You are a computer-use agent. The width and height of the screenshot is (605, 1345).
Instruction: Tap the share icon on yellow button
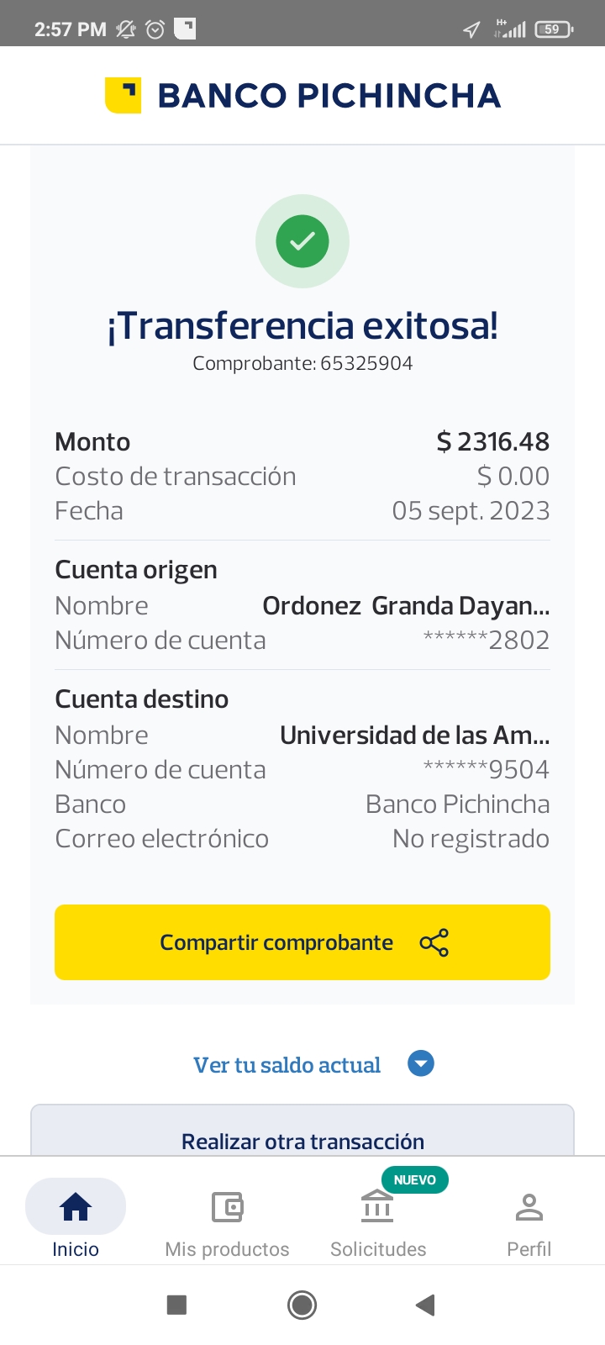(x=434, y=943)
